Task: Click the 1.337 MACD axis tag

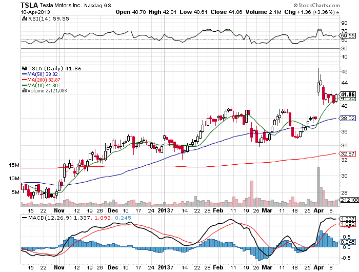Action: pyautogui.click(x=348, y=219)
